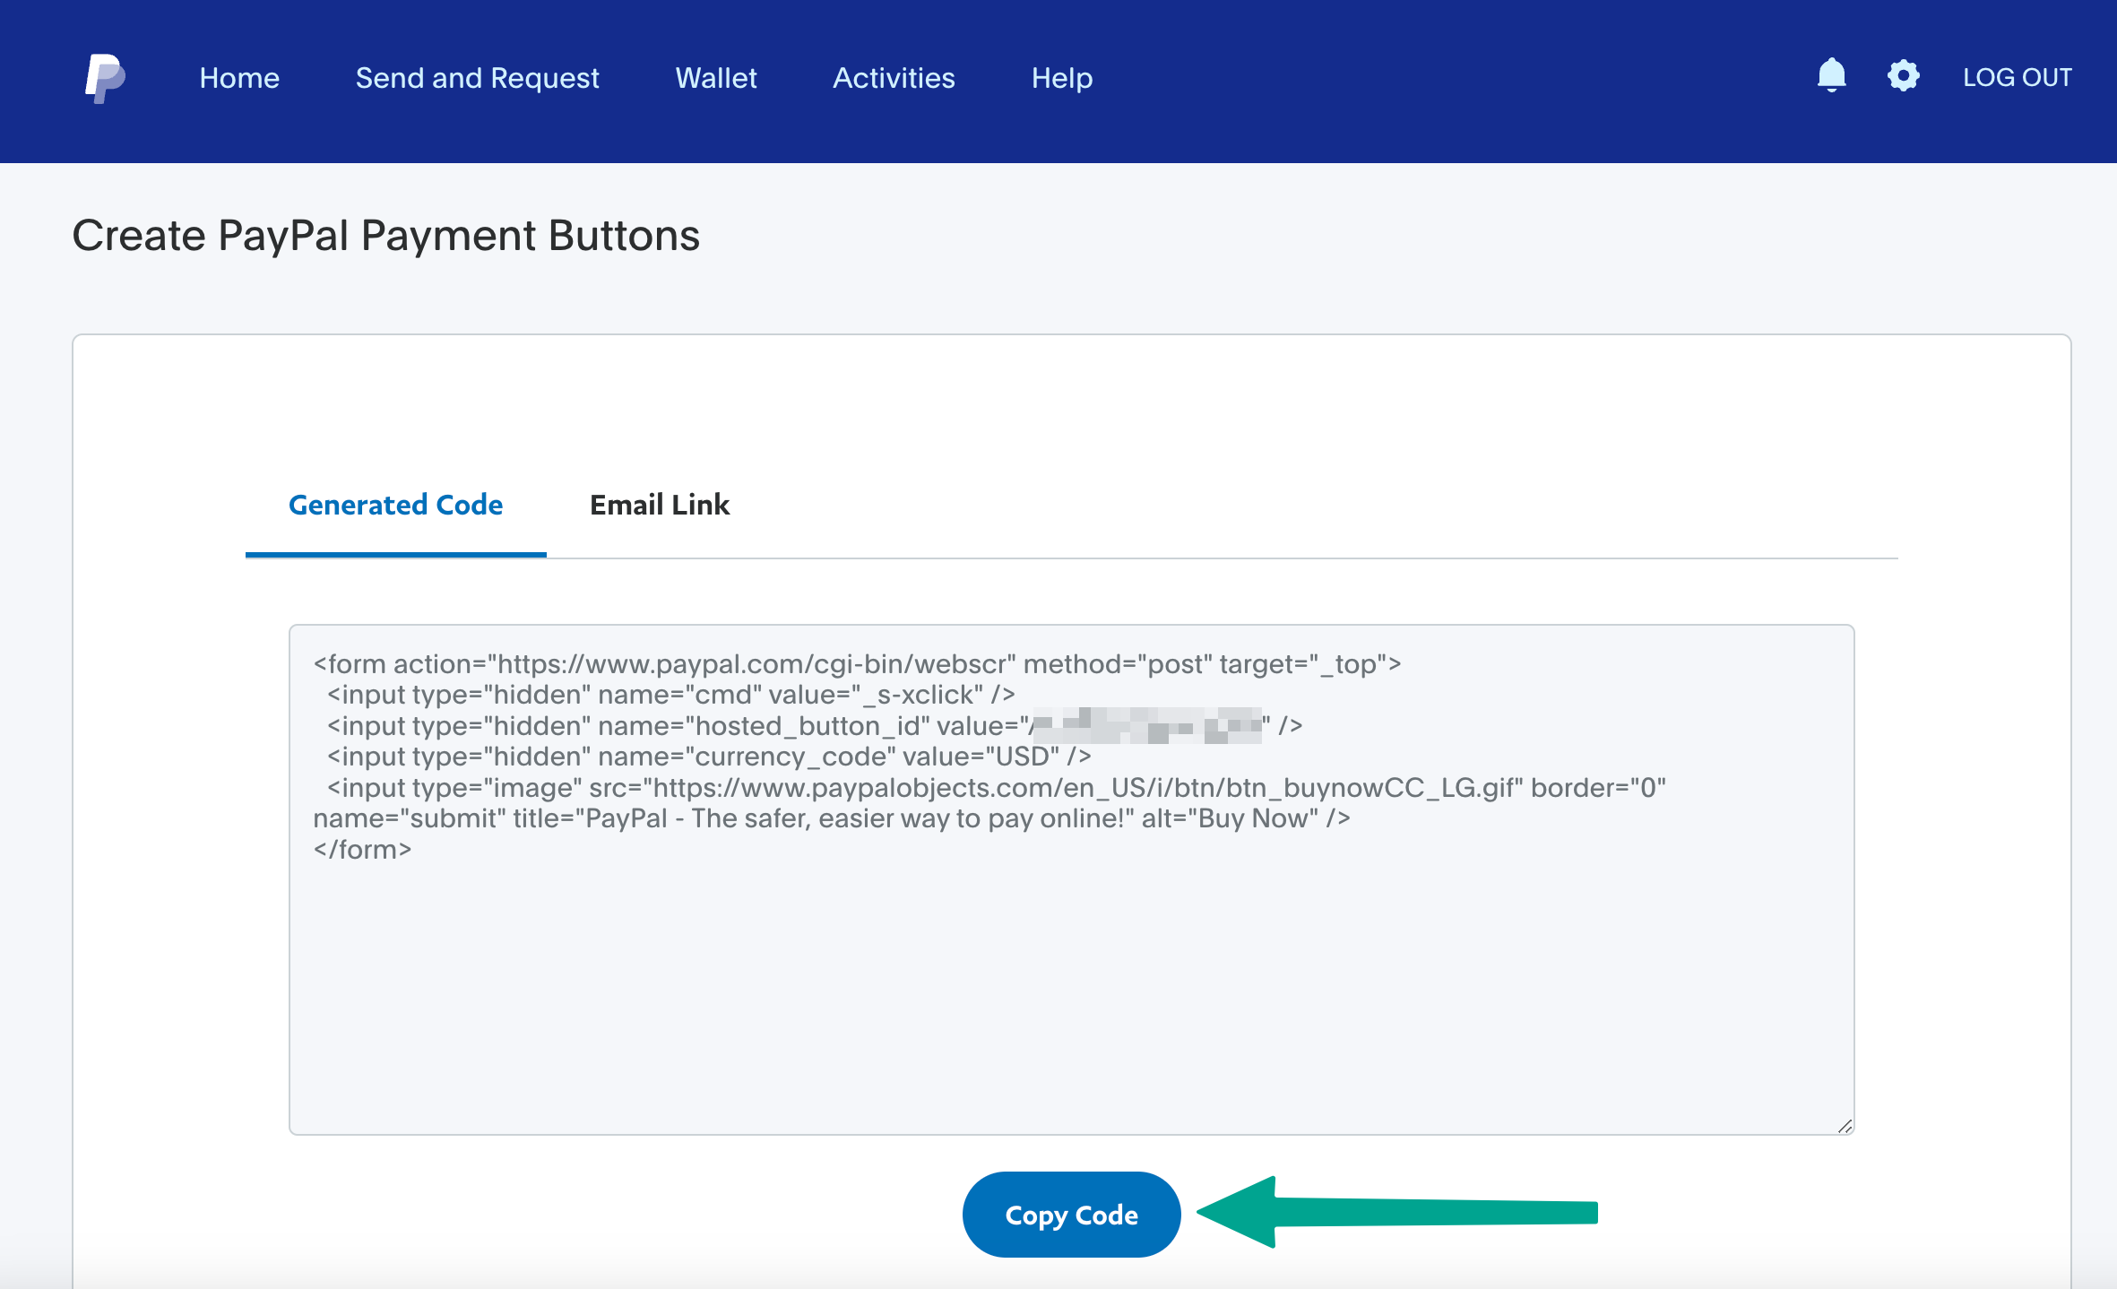Viewport: 2117px width, 1289px height.
Task: Select the Generated Code tab
Action: [395, 505]
